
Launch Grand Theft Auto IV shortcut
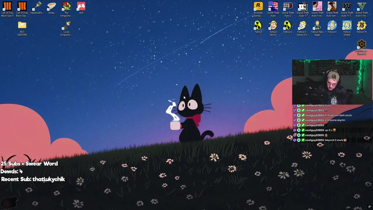pos(347,9)
